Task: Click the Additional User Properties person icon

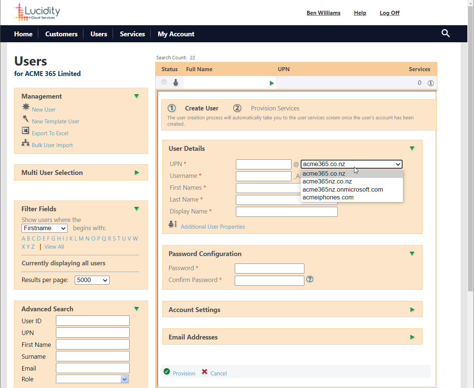Action: coord(173,224)
